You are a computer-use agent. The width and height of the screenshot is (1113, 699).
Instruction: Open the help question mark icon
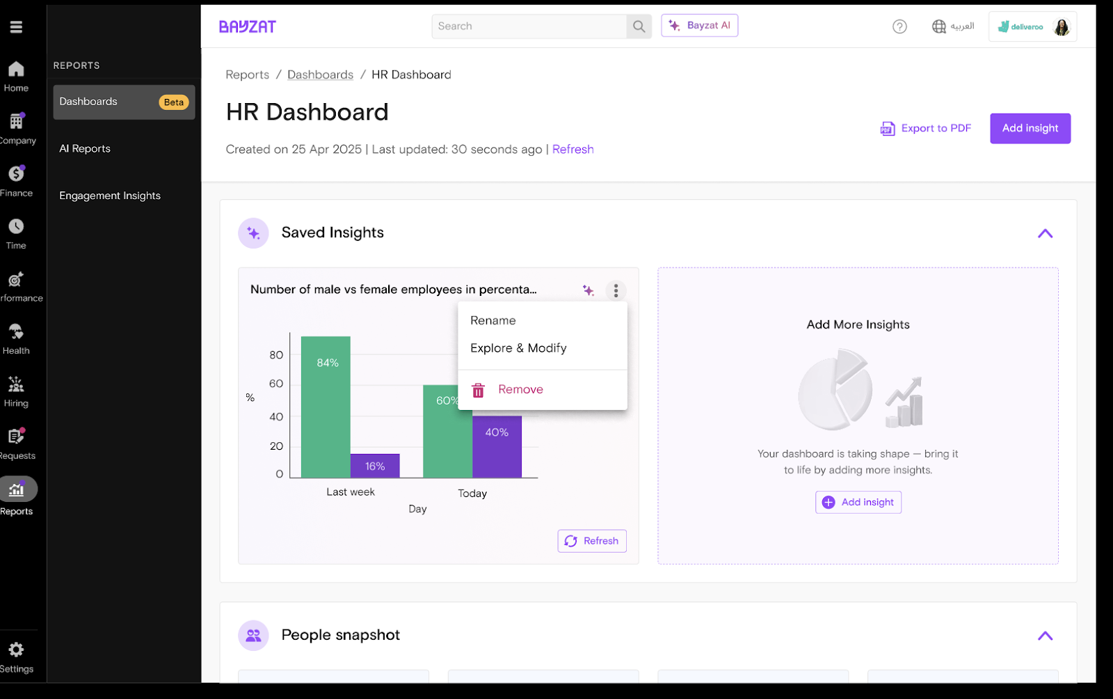click(899, 26)
